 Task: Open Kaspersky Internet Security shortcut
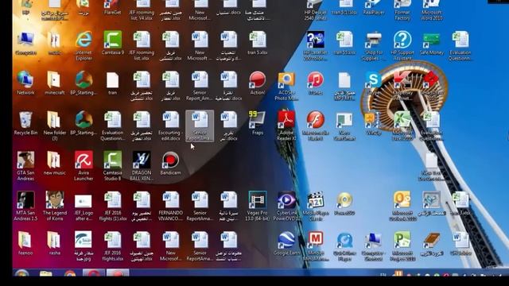pos(402,86)
